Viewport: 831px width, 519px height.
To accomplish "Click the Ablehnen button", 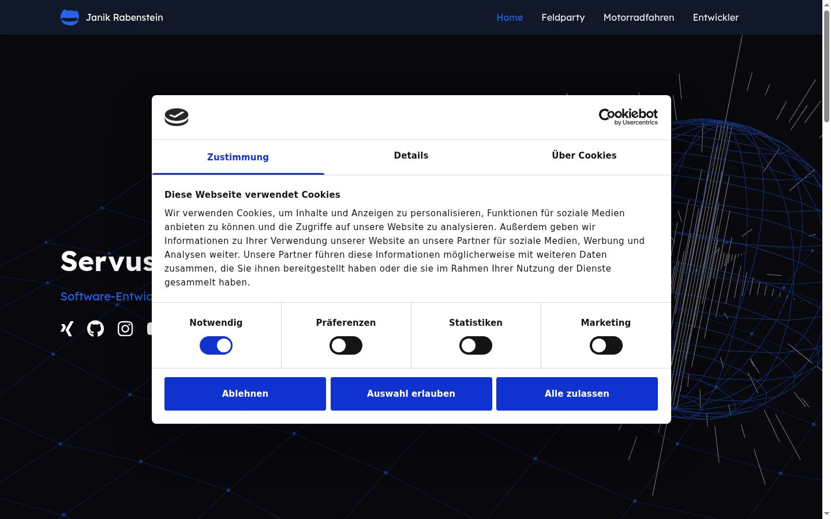I will pyautogui.click(x=245, y=394).
